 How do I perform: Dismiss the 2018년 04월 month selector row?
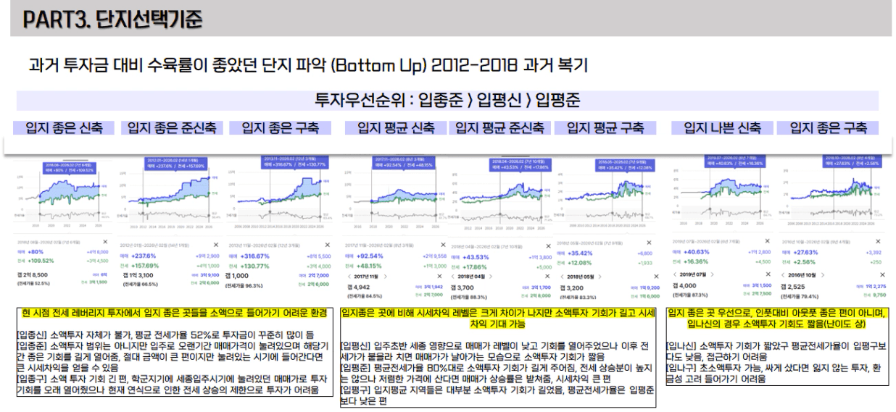pyautogui.click(x=547, y=277)
